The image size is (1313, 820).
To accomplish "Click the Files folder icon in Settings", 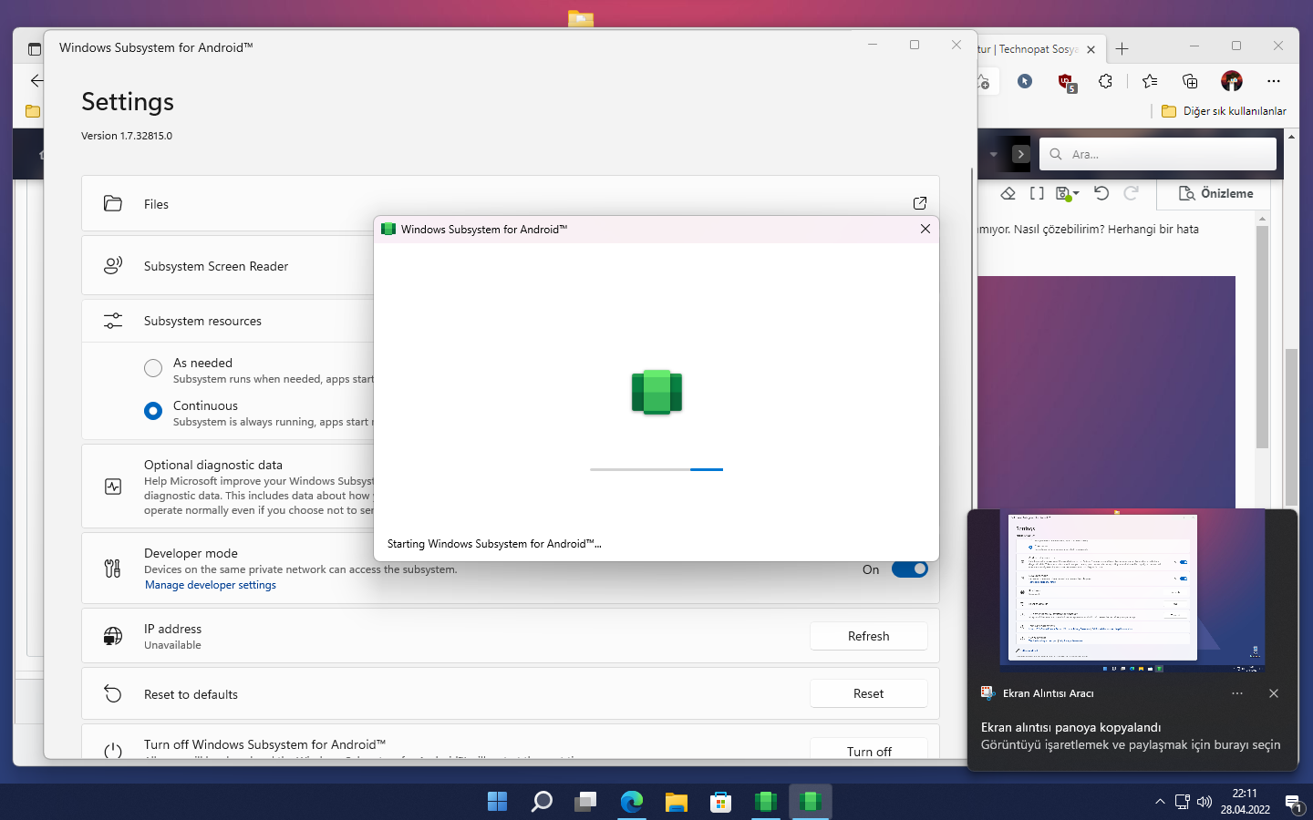I will (x=113, y=203).
